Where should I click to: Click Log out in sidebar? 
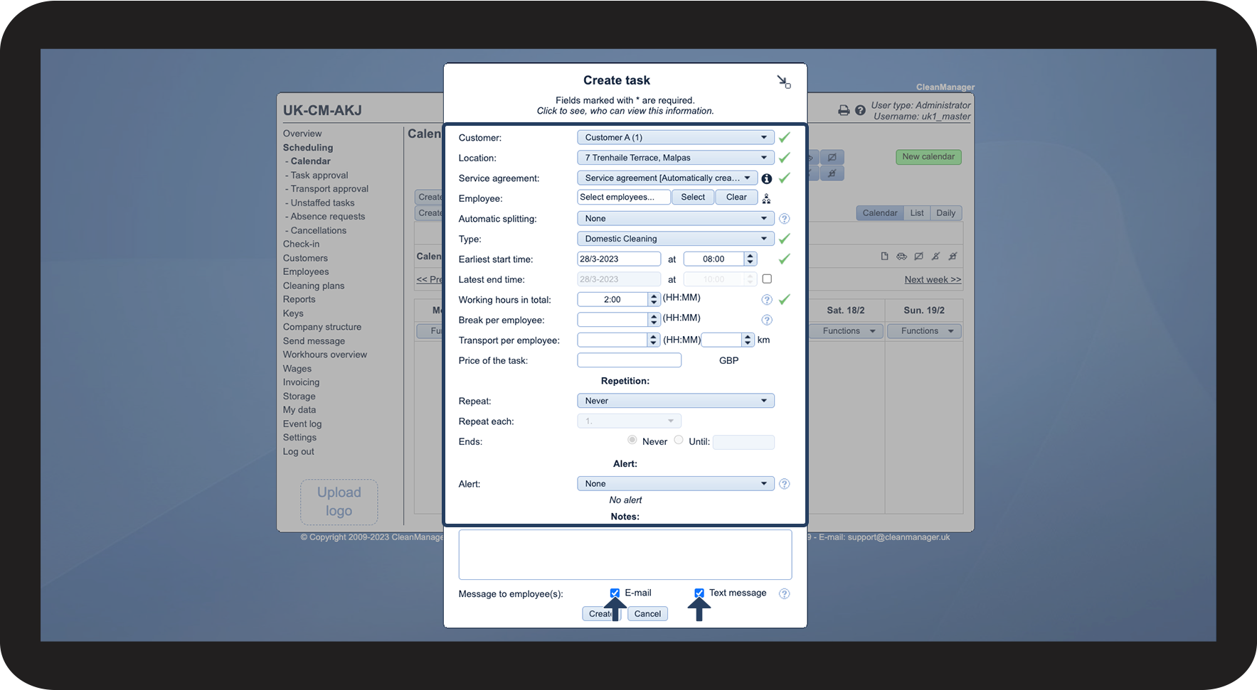pos(298,452)
